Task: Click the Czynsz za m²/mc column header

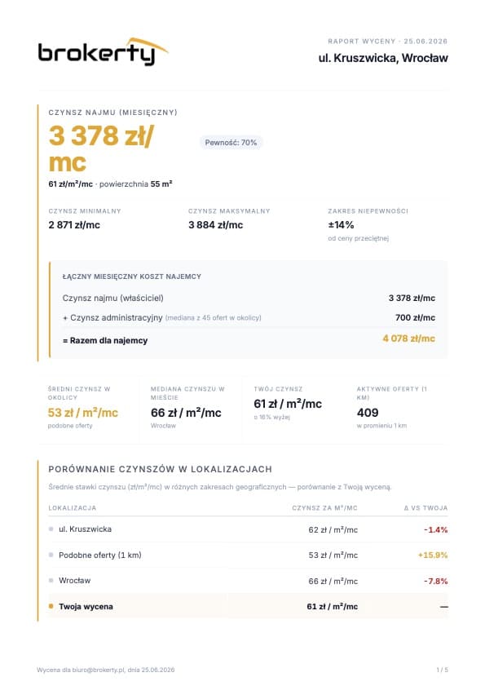Action: [325, 508]
